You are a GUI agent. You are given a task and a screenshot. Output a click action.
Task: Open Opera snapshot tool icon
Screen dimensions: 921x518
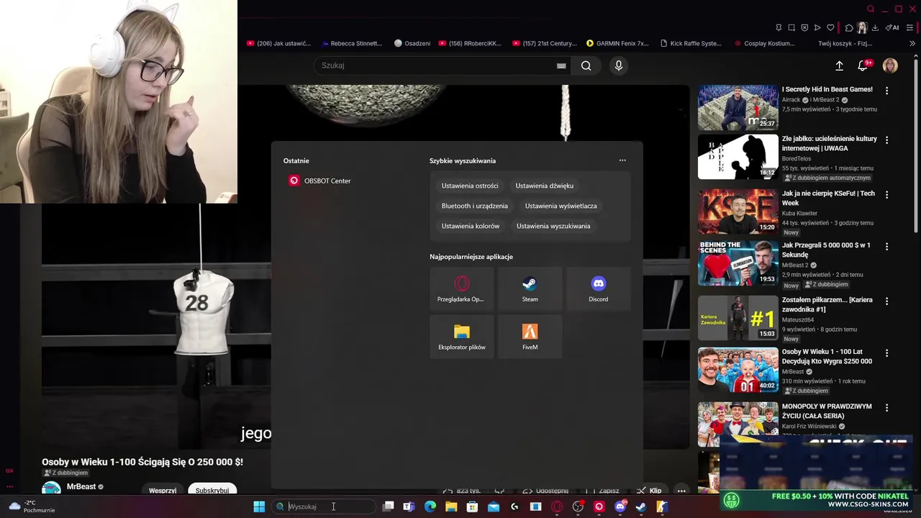pyautogui.click(x=791, y=27)
